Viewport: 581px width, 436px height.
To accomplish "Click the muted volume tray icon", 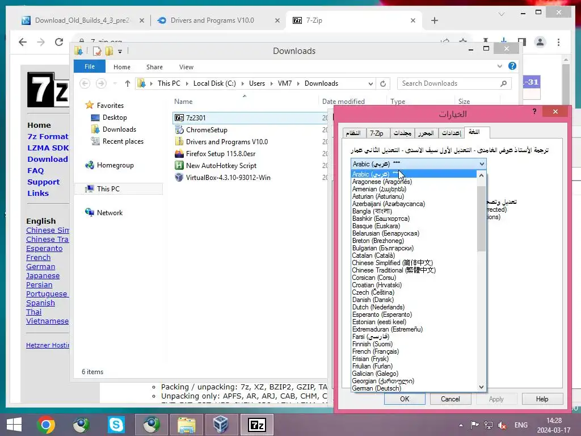I will click(503, 425).
